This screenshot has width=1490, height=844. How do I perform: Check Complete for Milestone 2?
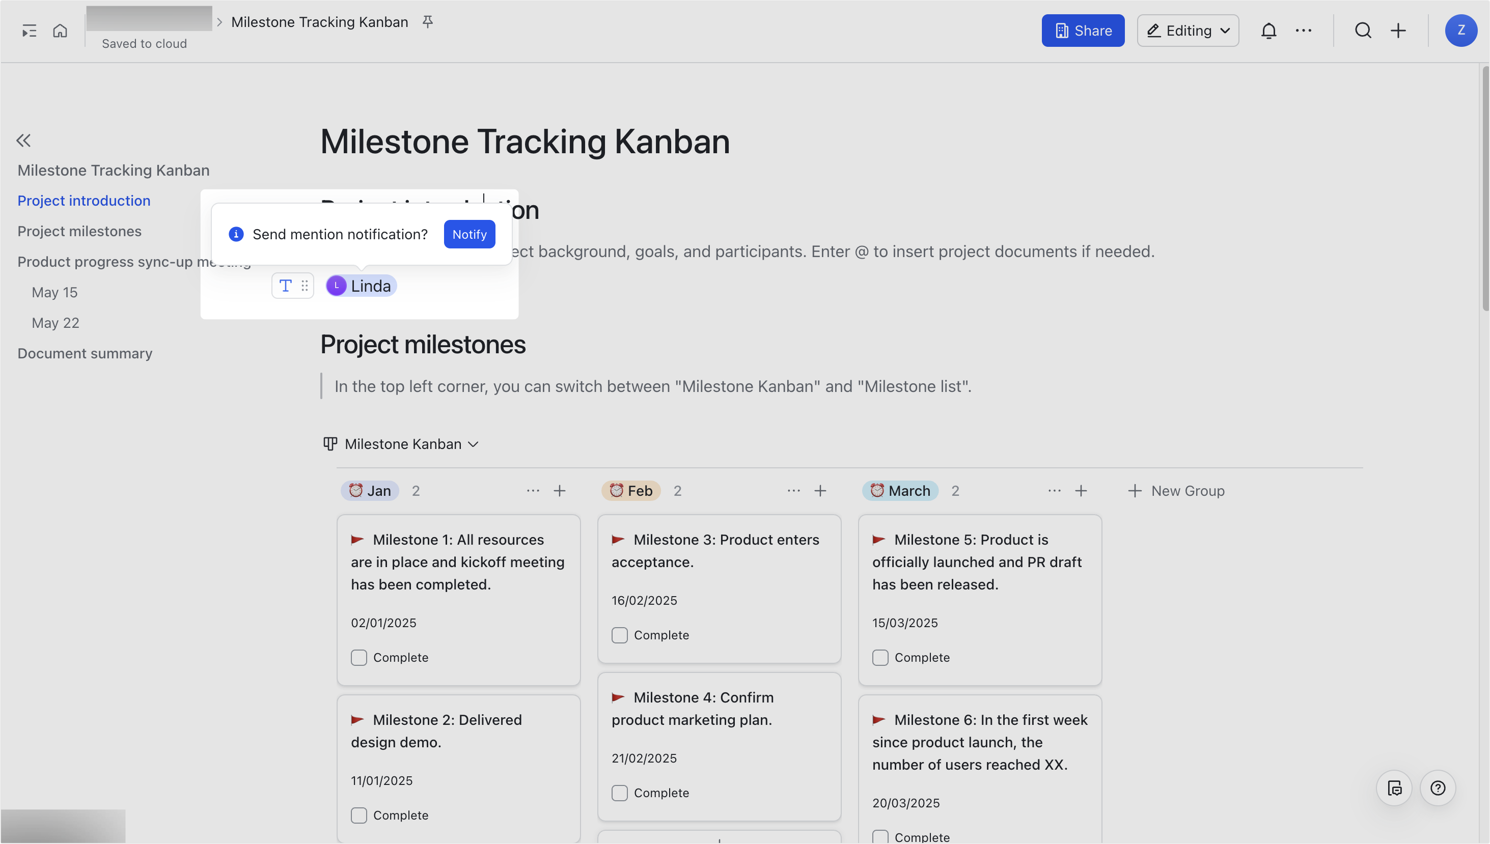[x=359, y=815]
